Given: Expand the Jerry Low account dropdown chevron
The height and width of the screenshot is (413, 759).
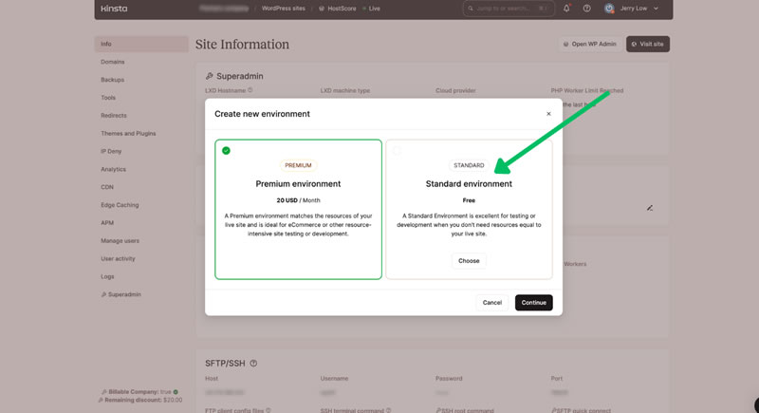Looking at the screenshot, I should click(656, 9).
